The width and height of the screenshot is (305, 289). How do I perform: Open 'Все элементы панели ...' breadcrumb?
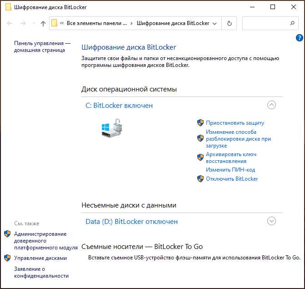pos(97,23)
